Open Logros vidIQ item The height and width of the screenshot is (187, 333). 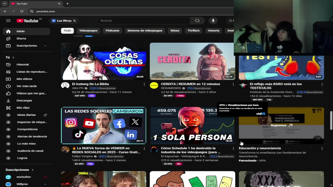(x=26, y=158)
